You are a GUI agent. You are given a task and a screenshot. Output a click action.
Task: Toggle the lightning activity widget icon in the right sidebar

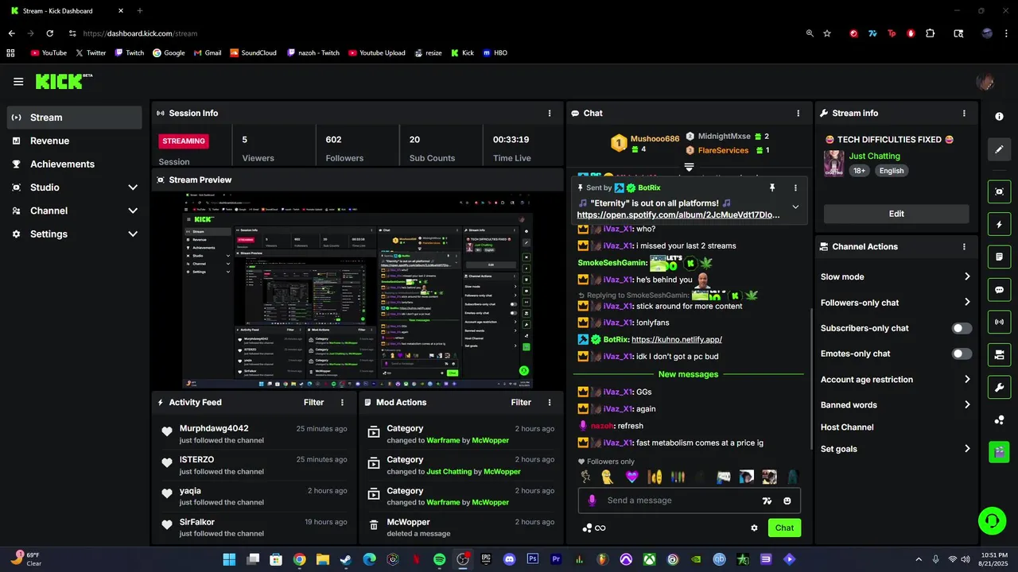tap(999, 225)
